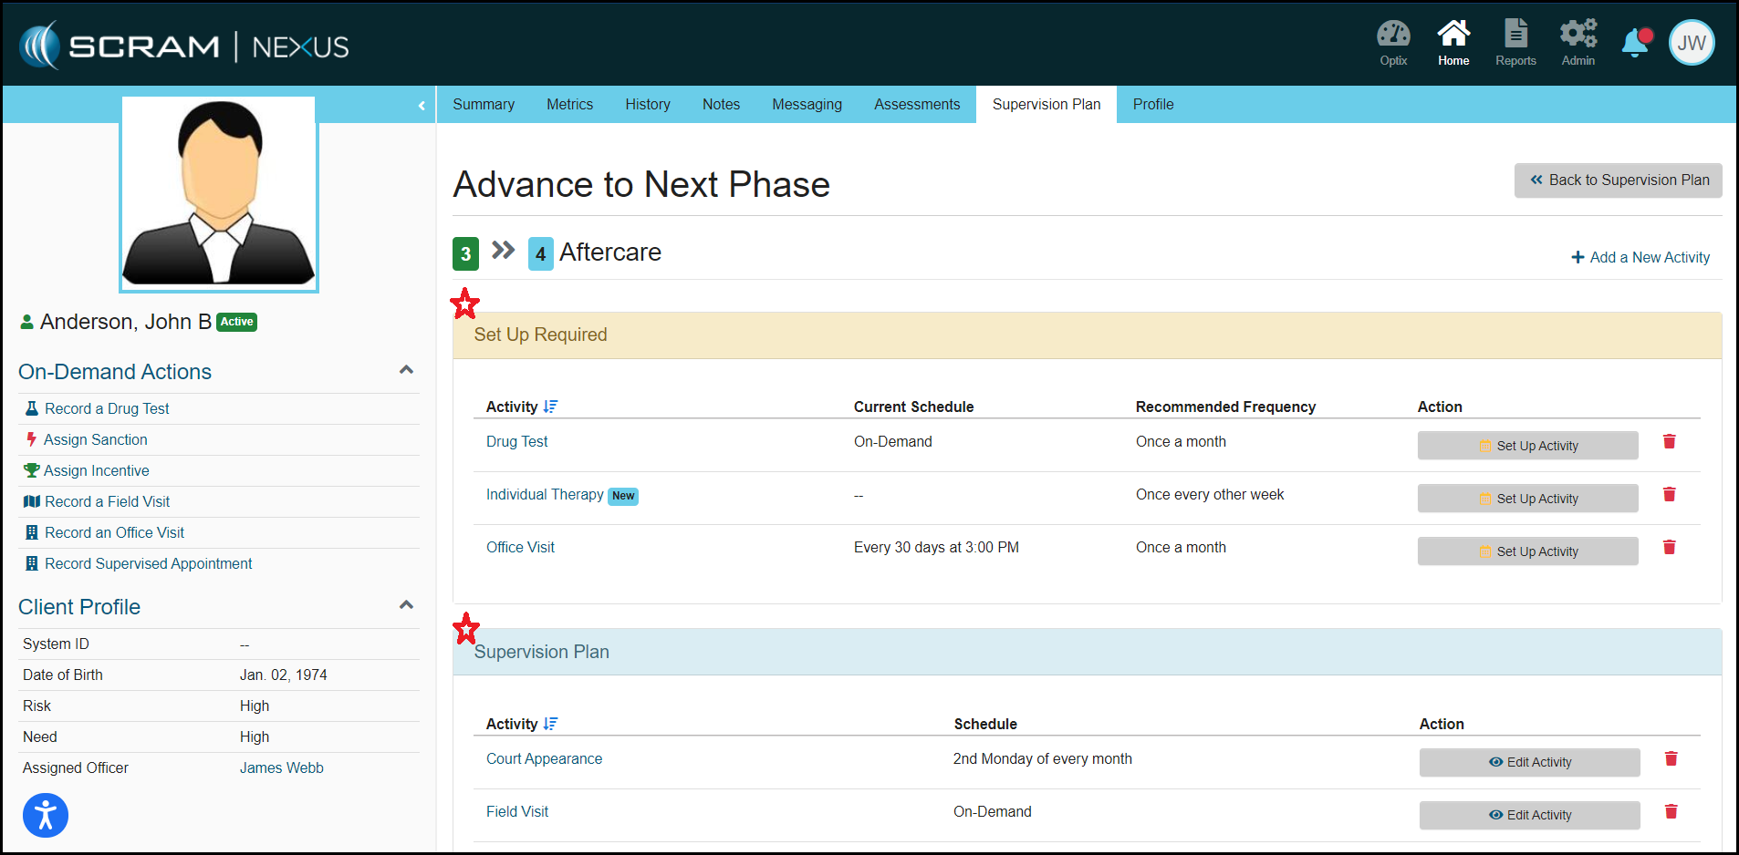
Task: Open the notifications bell
Action: pos(1635,43)
